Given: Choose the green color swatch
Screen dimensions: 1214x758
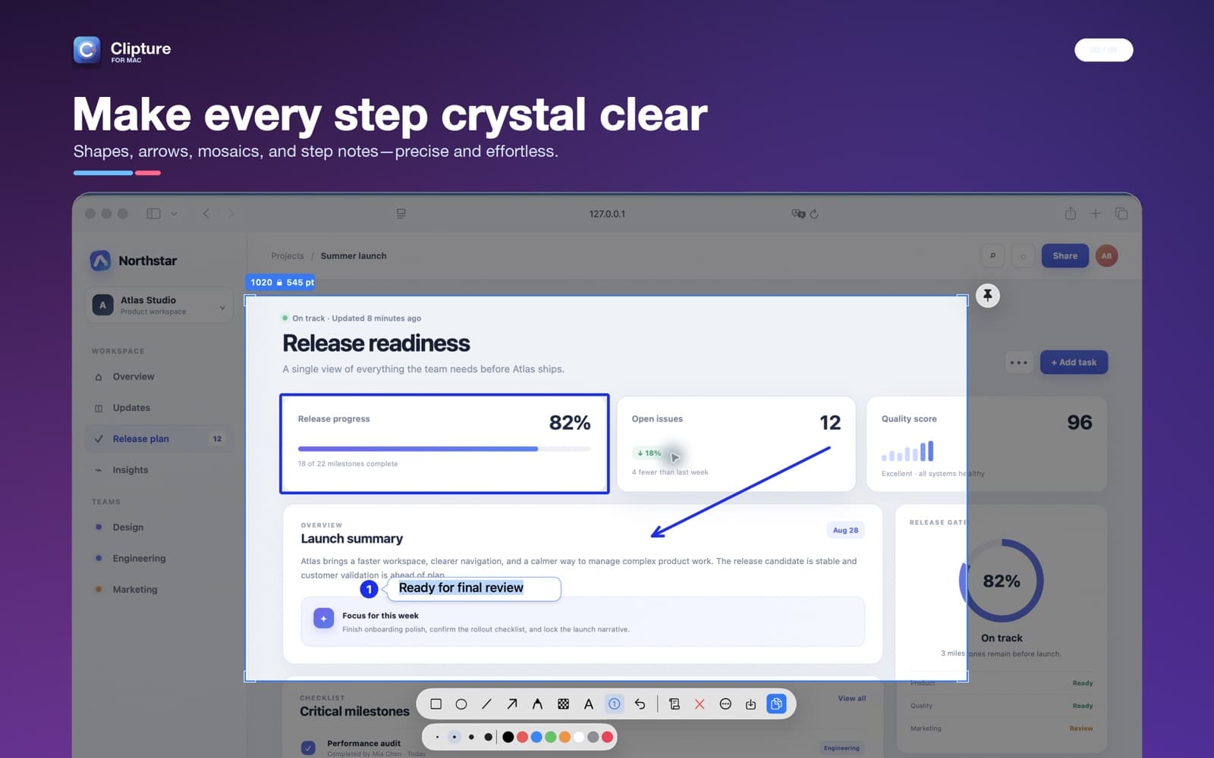Looking at the screenshot, I should click(551, 737).
